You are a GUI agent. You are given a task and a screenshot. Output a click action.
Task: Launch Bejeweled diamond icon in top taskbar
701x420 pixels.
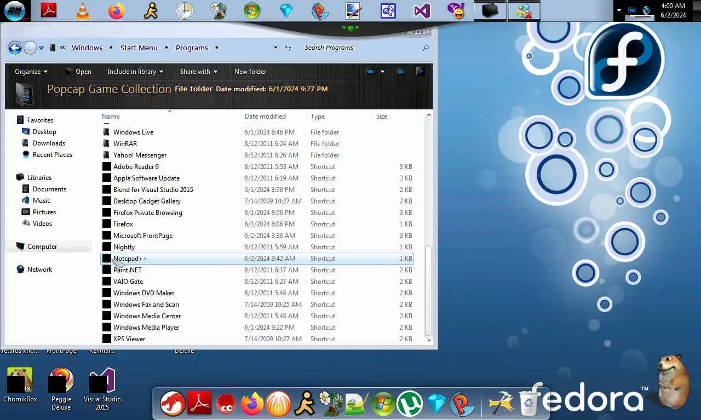[286, 10]
